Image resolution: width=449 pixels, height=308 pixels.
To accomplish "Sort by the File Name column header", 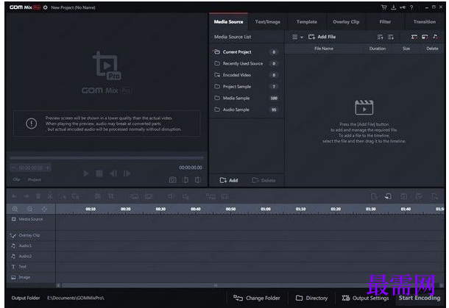I will click(x=324, y=49).
